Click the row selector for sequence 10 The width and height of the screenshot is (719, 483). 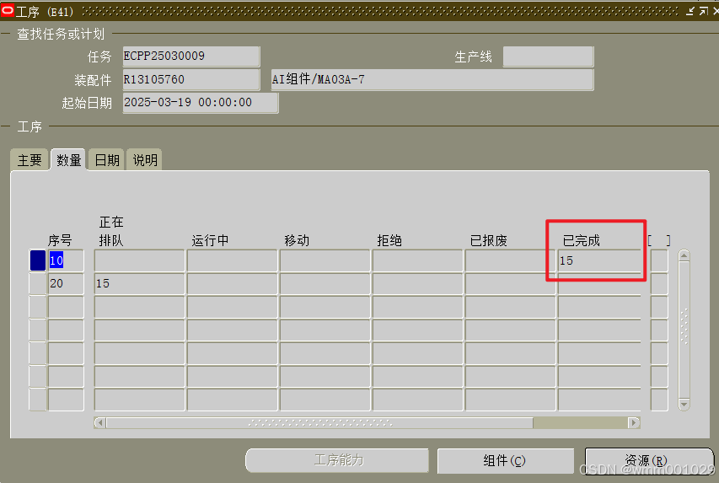[38, 260]
